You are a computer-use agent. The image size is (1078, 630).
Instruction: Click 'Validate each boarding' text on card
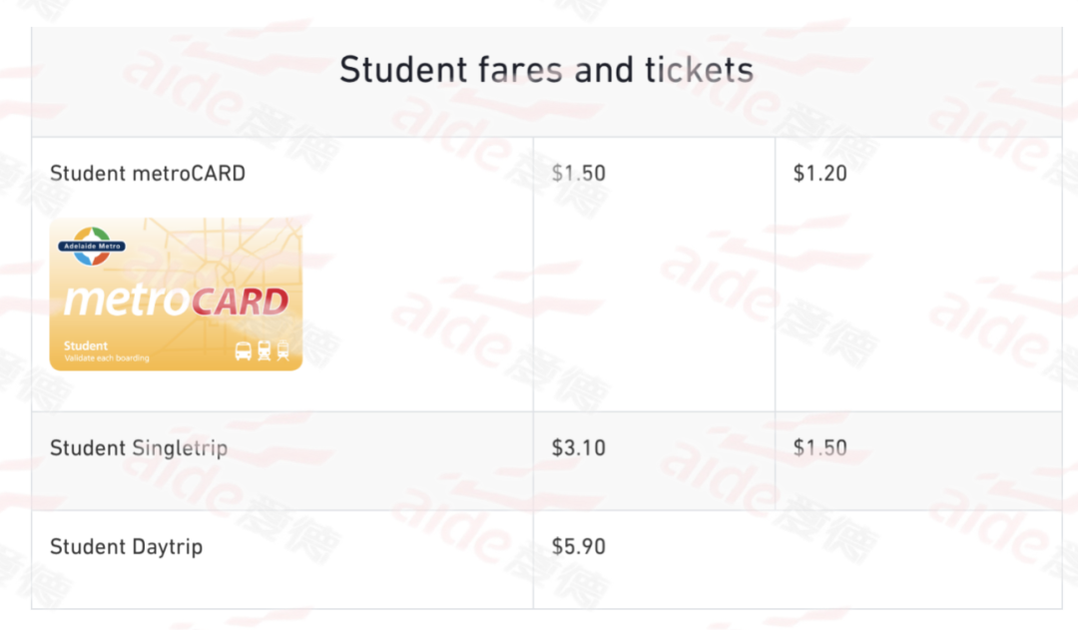(107, 358)
